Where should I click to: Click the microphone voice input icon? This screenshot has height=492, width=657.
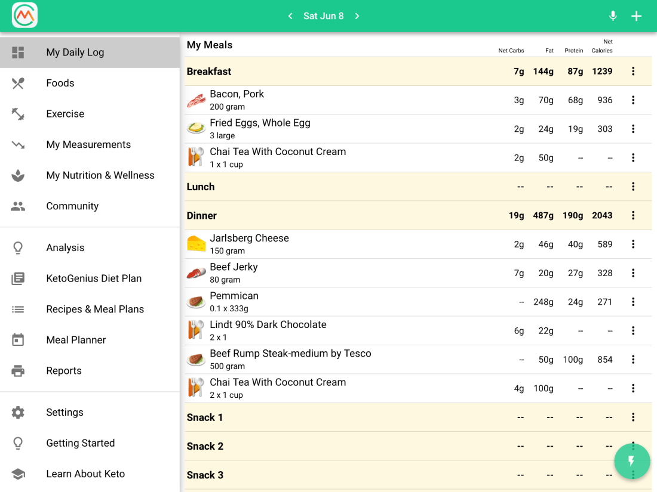click(612, 16)
